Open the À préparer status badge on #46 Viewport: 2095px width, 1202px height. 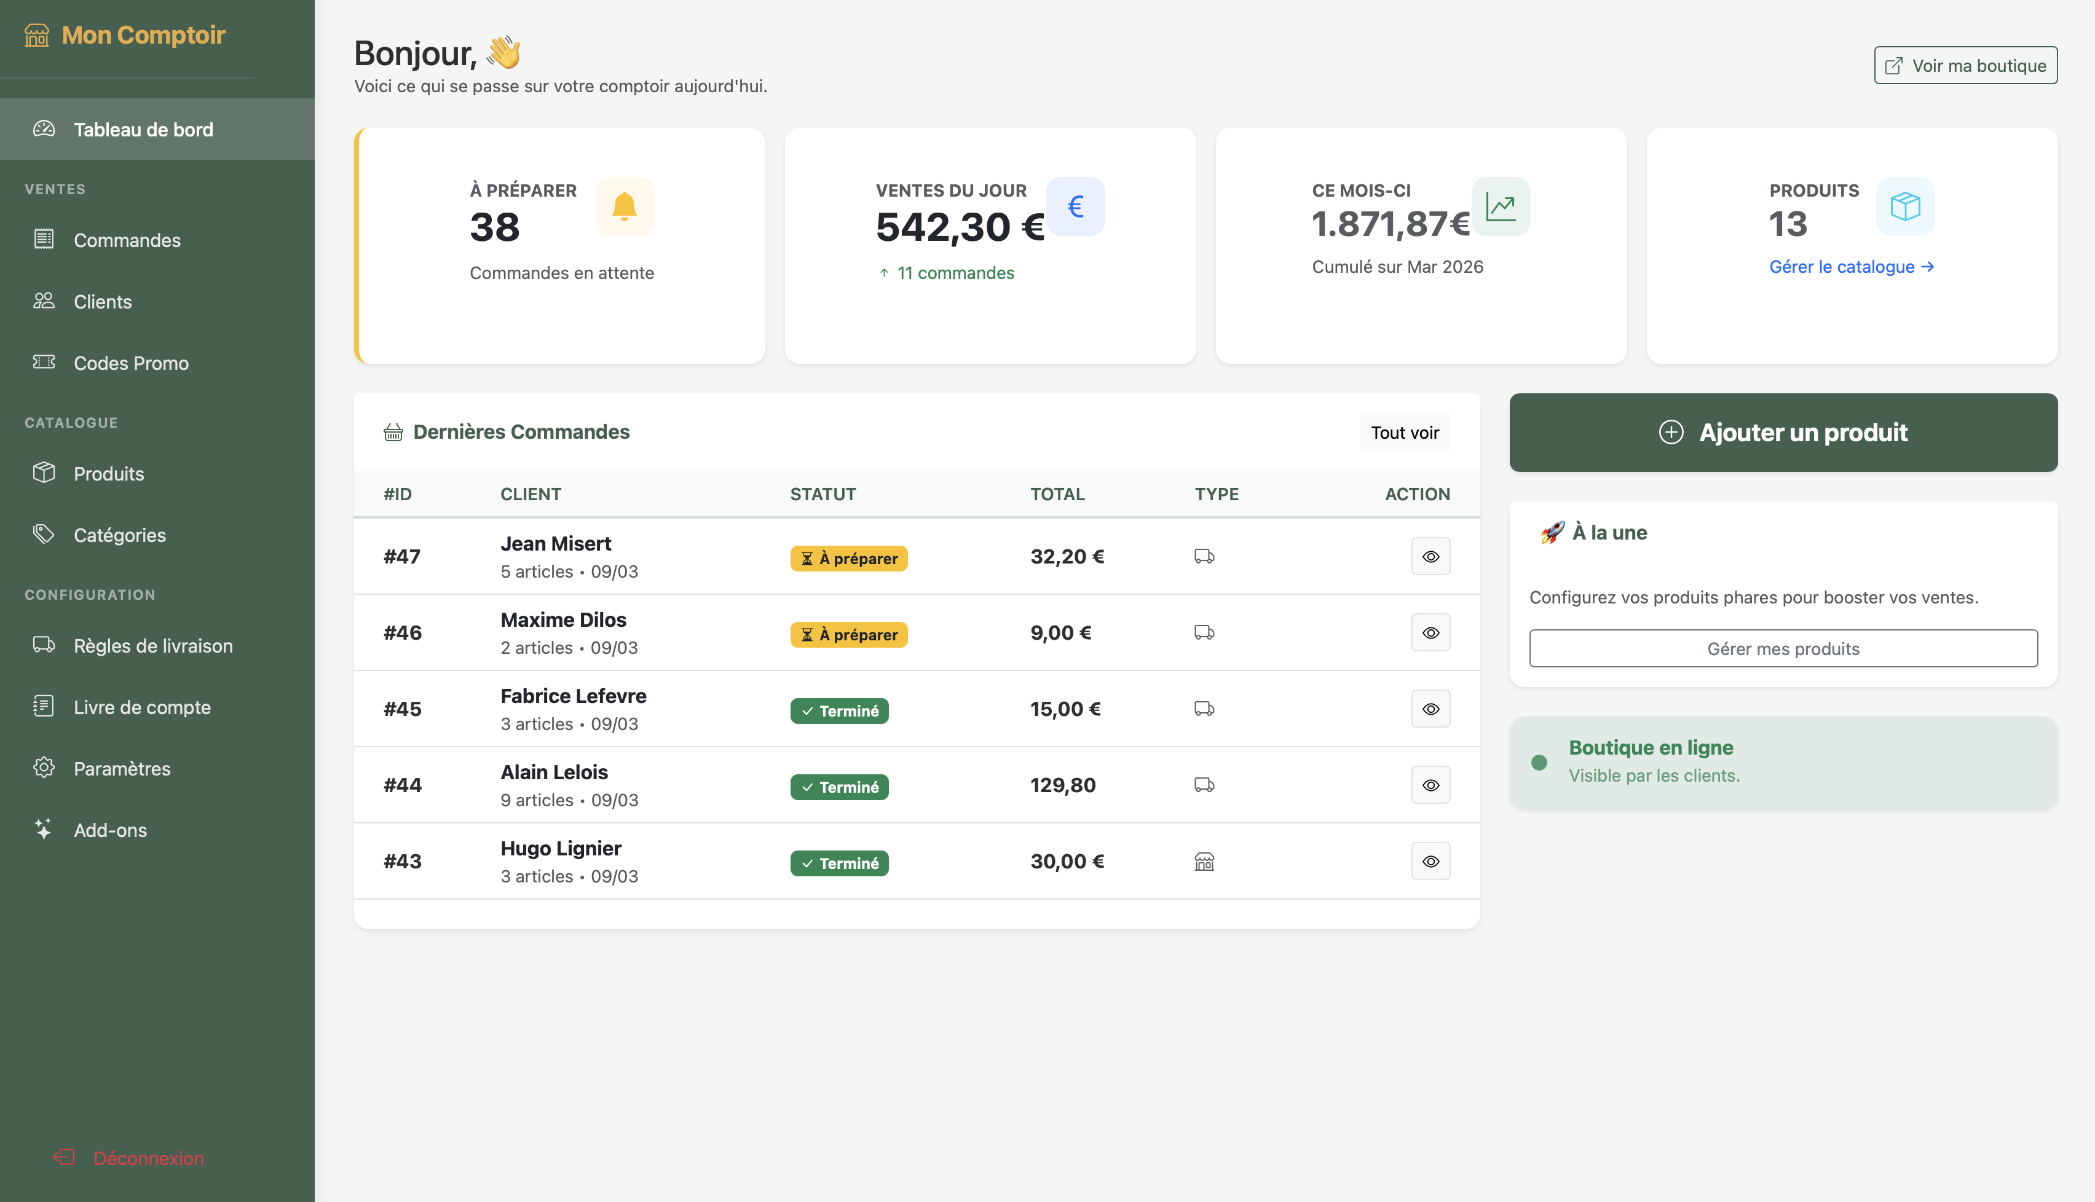point(848,634)
